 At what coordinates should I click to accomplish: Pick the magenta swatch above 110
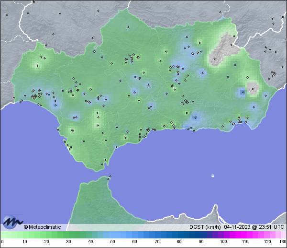click(244, 235)
